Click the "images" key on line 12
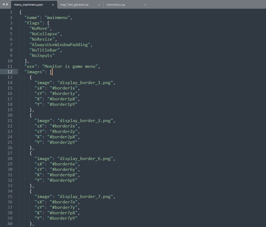Image resolution: width=266 pixels, height=227 pixels. pyautogui.click(x=36, y=72)
